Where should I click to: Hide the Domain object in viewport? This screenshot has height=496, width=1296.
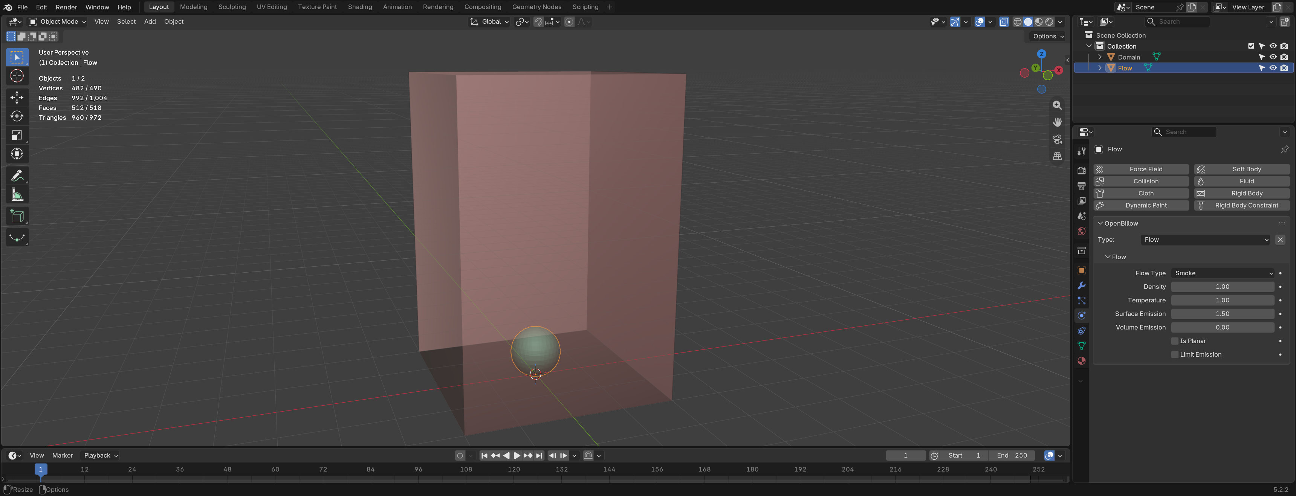(x=1273, y=57)
